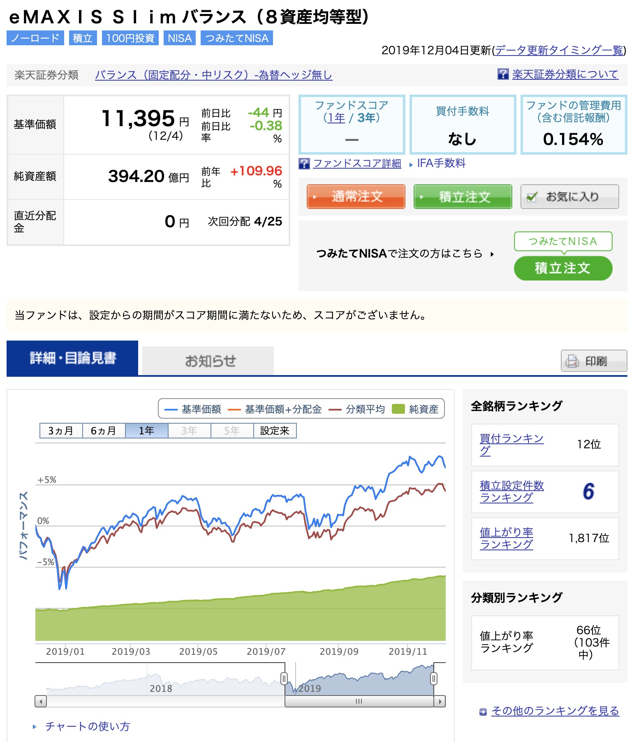Click the 66位 category ranking value
The width and height of the screenshot is (634, 742).
(588, 630)
